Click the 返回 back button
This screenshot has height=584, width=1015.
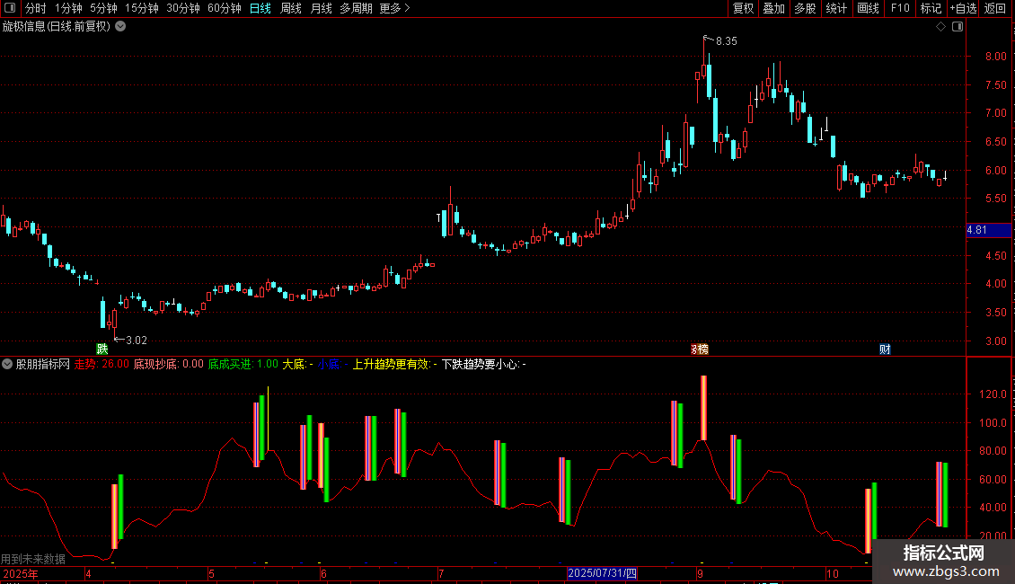pos(995,8)
